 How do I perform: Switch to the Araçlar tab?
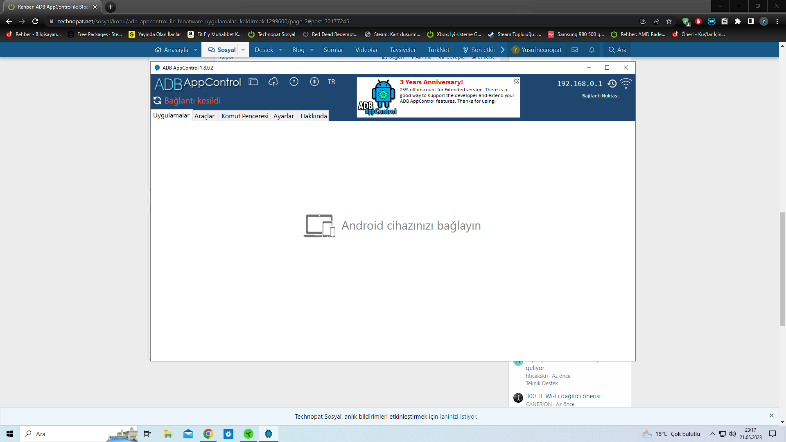coord(204,116)
